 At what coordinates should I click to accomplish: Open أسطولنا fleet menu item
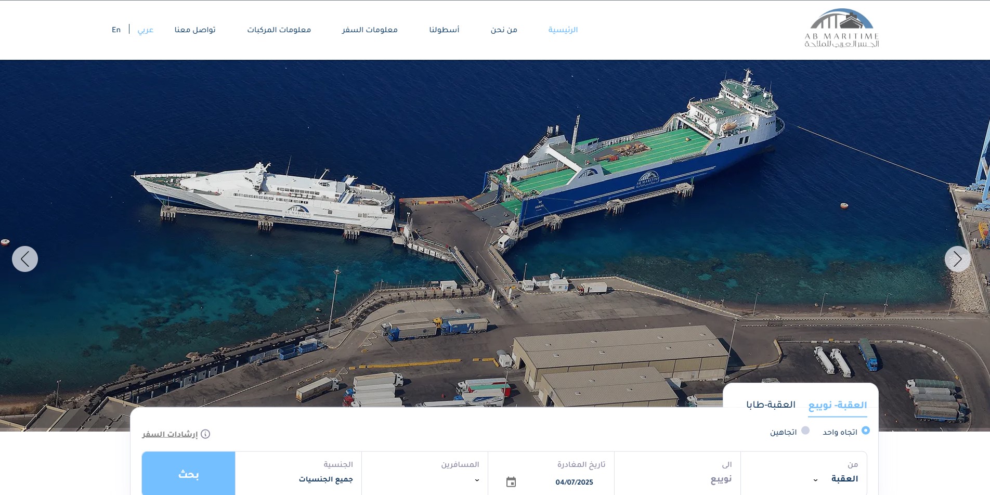click(444, 30)
